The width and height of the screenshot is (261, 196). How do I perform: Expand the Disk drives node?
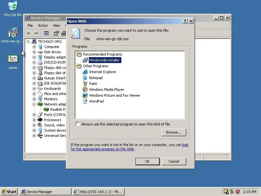(34, 52)
